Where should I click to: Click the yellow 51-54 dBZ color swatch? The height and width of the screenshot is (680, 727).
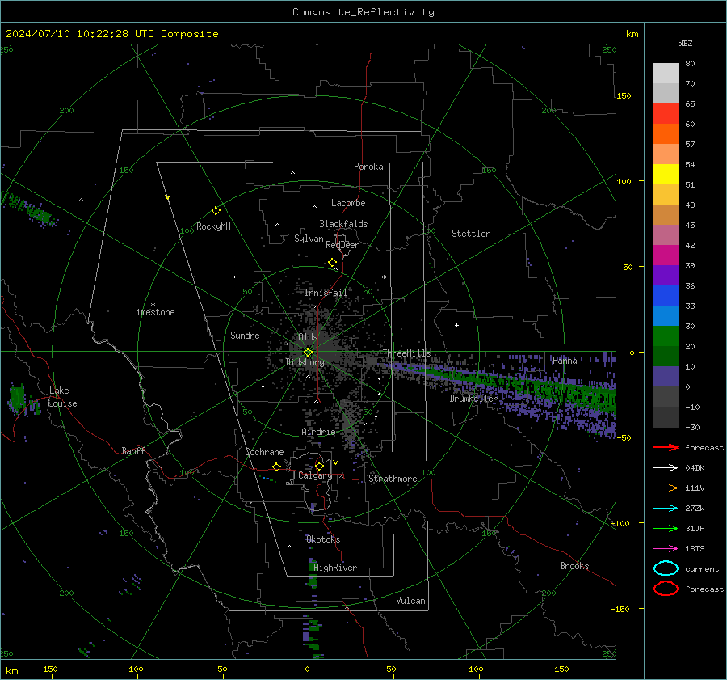pyautogui.click(x=666, y=175)
